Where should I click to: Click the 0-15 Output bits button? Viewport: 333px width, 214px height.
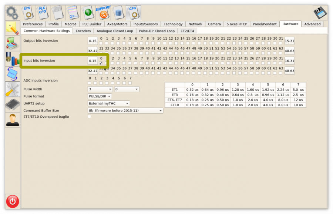92,41
